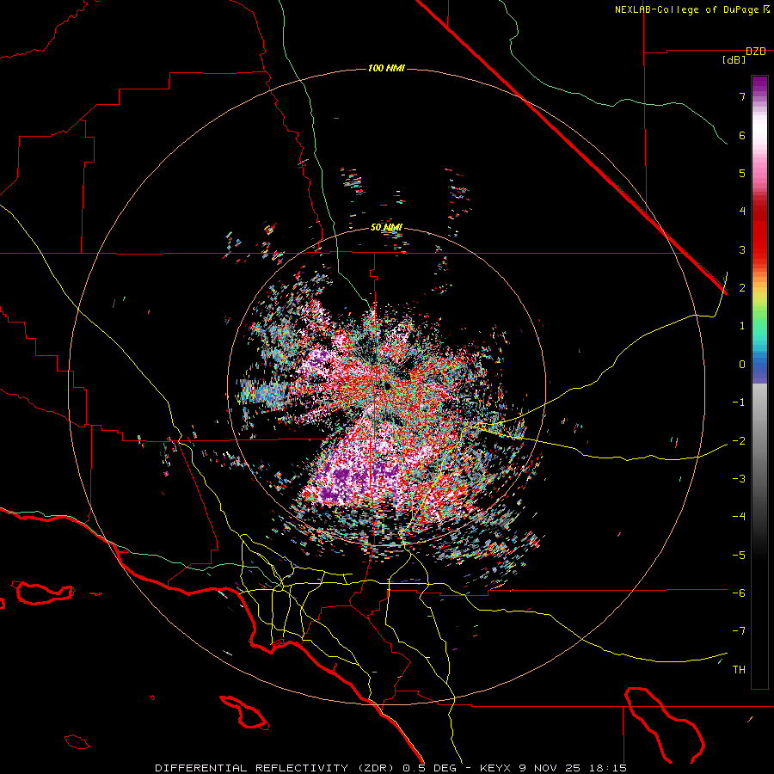
Task: Click the 50 NMI range ring label
Action: click(386, 227)
